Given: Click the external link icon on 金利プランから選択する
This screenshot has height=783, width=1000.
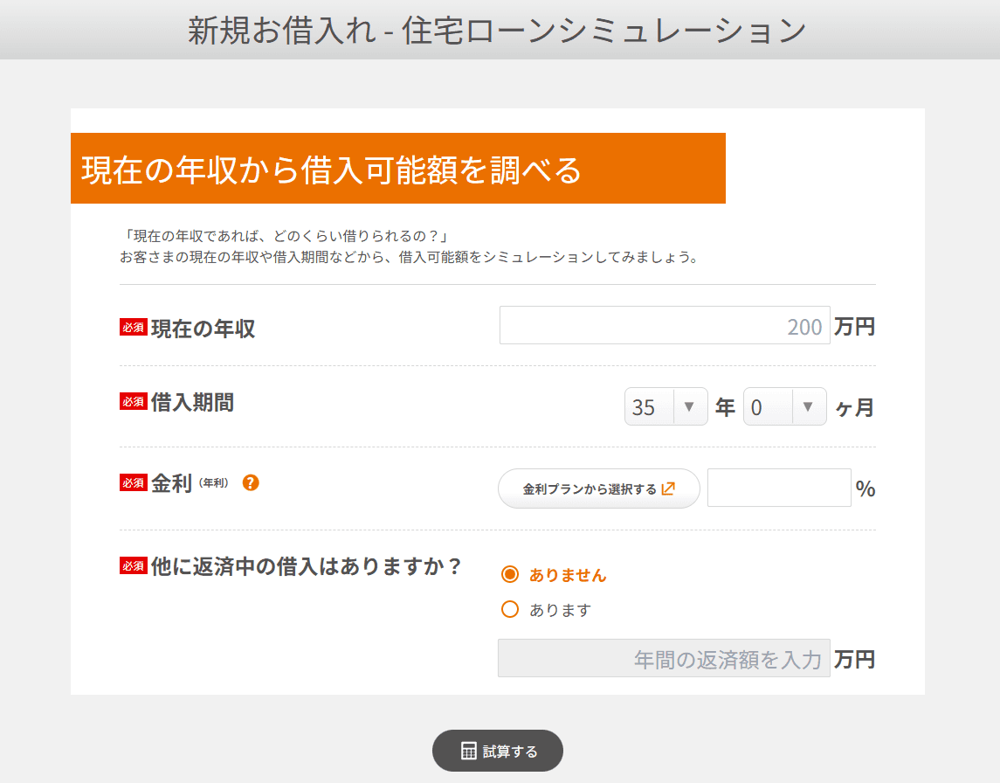Looking at the screenshot, I should pyautogui.click(x=667, y=488).
